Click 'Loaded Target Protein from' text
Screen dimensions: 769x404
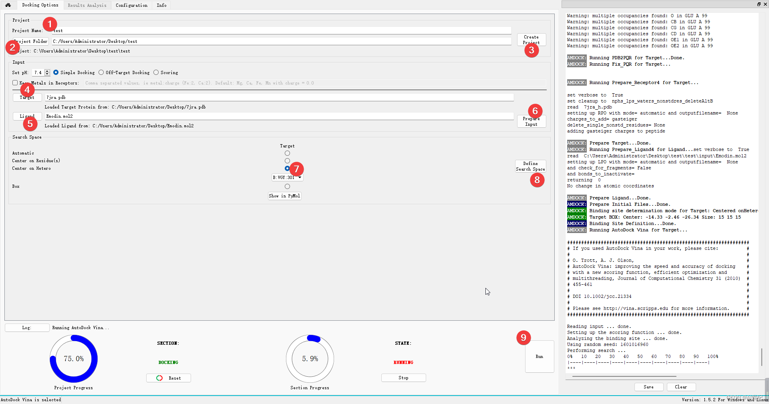pos(125,107)
